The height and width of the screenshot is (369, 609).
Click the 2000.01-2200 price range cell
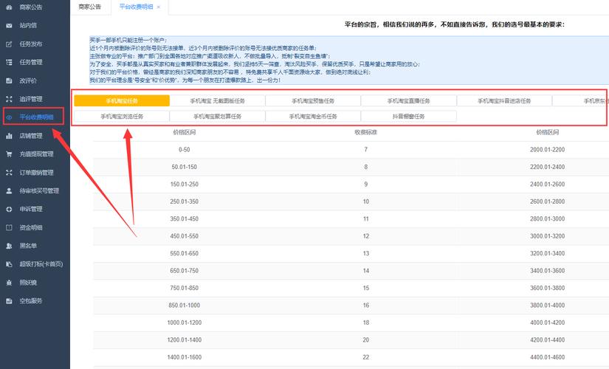(547, 150)
